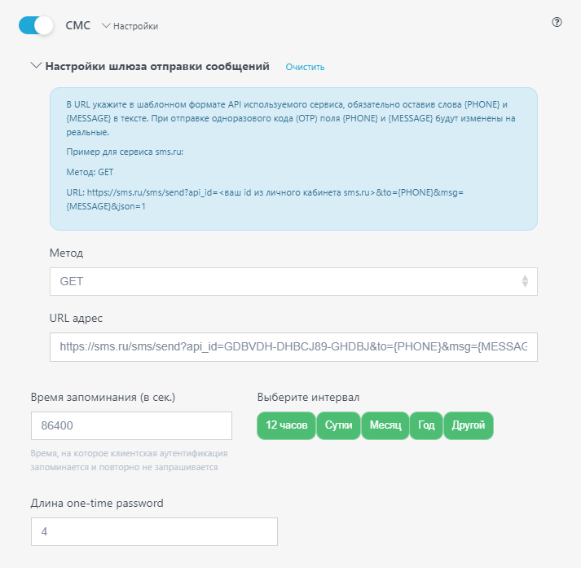Open the Метод GET dropdown

pyautogui.click(x=293, y=282)
